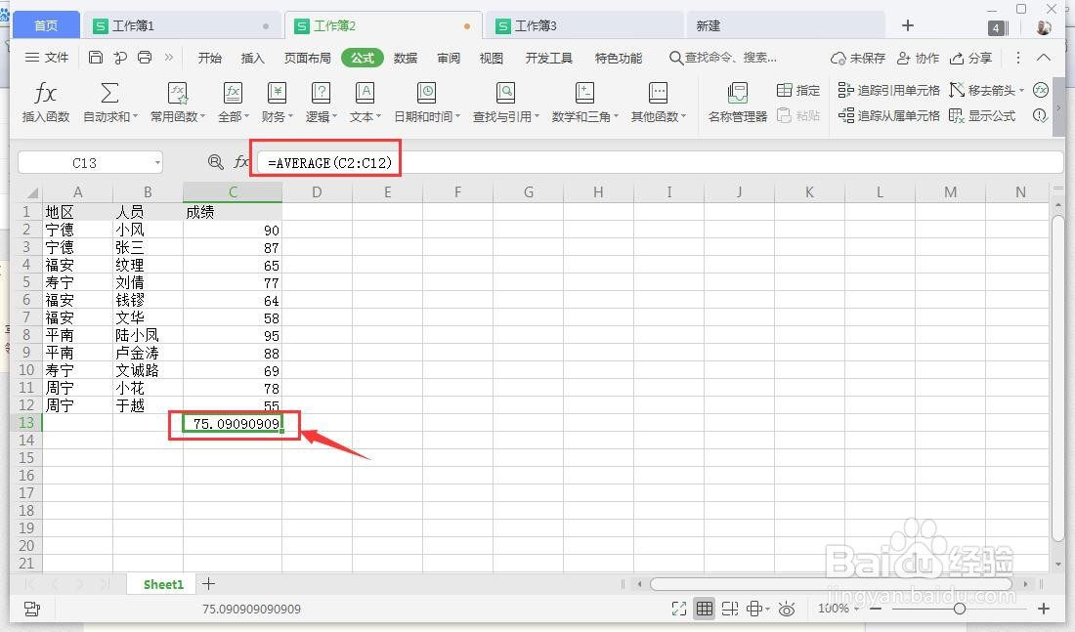Click the save icon in quick access toolbar

click(x=96, y=58)
